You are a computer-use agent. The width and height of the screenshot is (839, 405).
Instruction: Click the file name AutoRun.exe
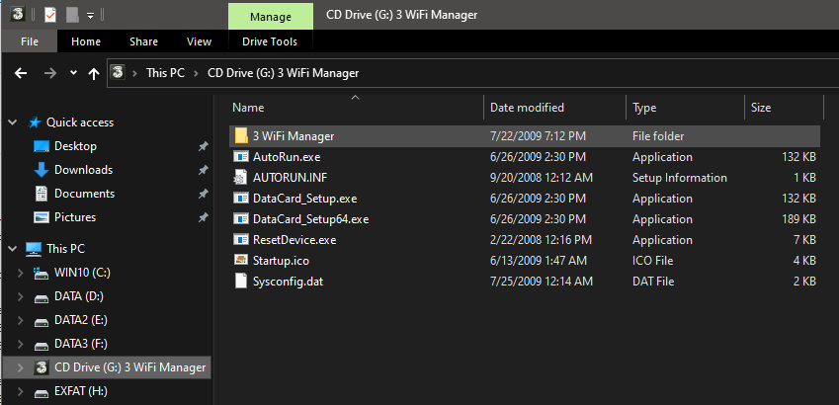coord(287,157)
